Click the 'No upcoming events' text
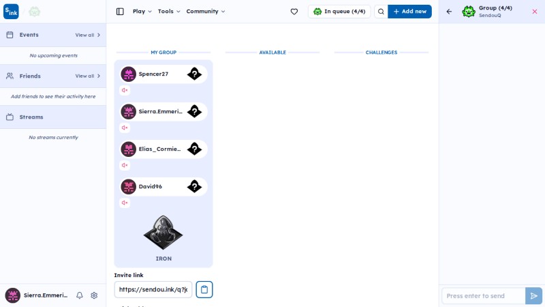 [54, 55]
